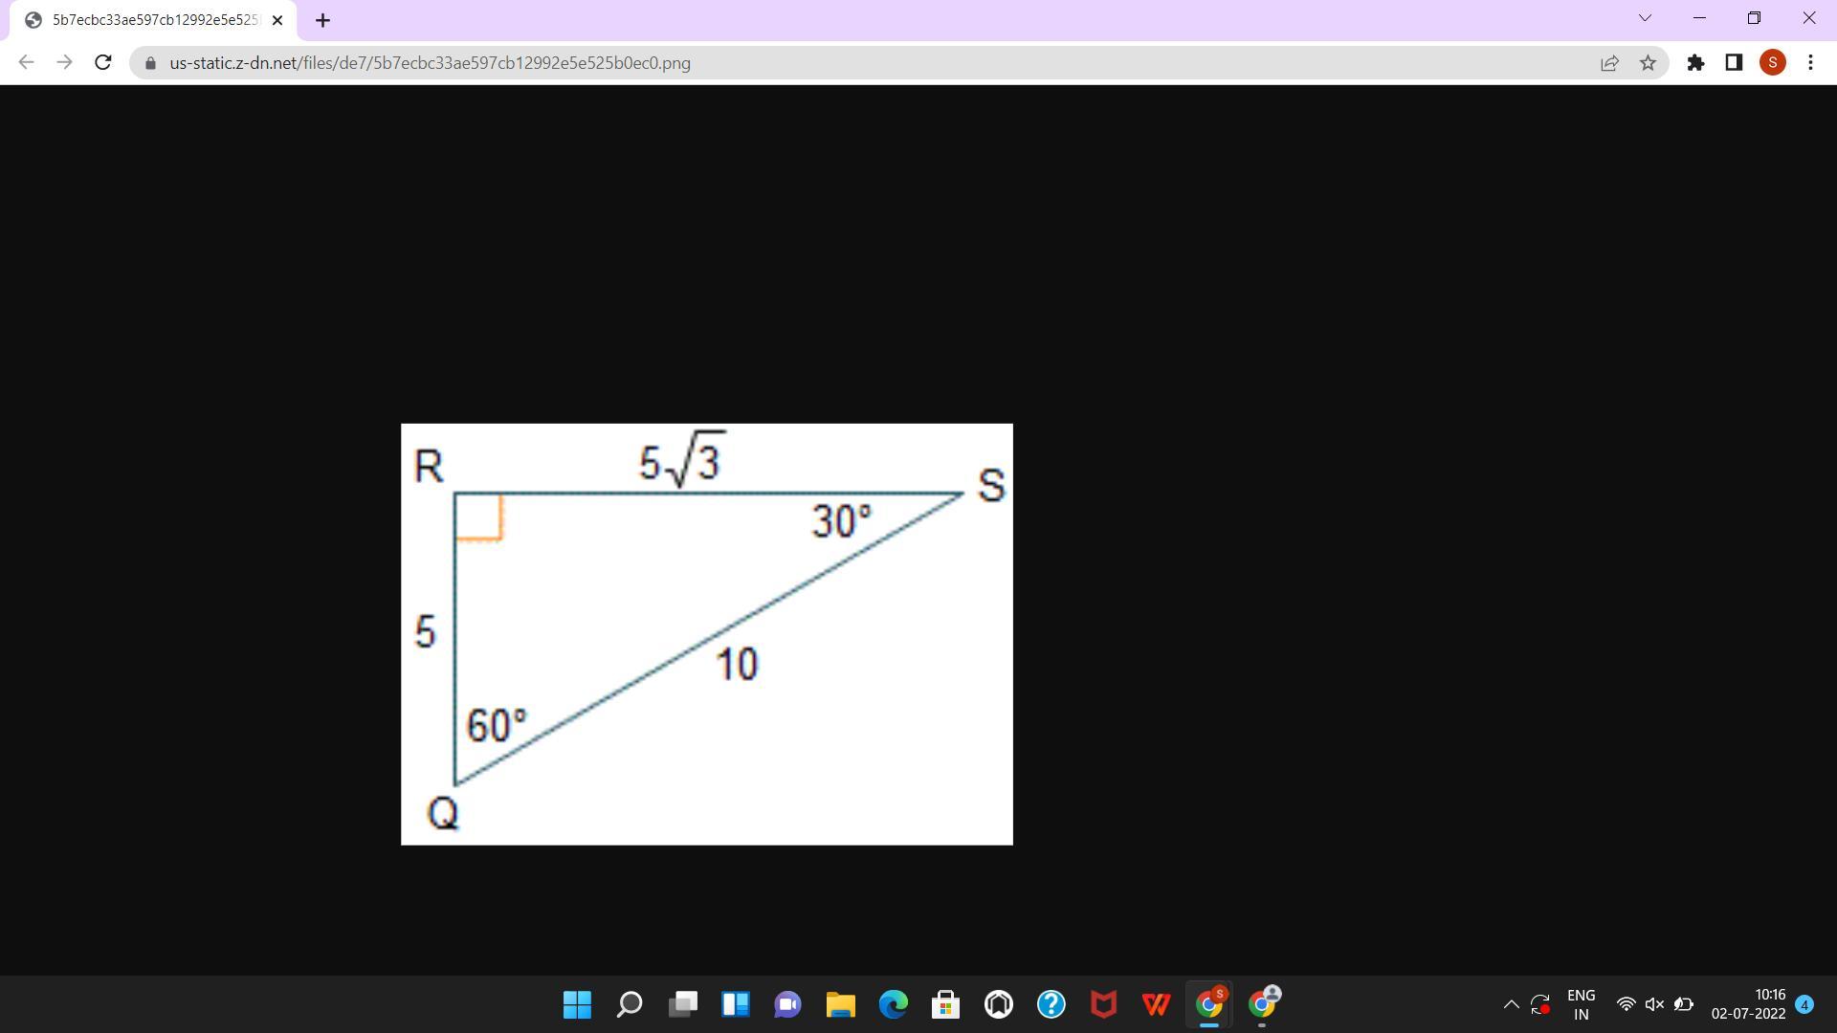Toggle the volume mute speaker icon

coord(1654,1004)
